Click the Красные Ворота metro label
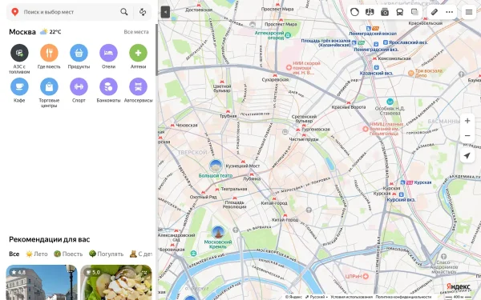Screen dimensions: 481x300 tap(349, 107)
